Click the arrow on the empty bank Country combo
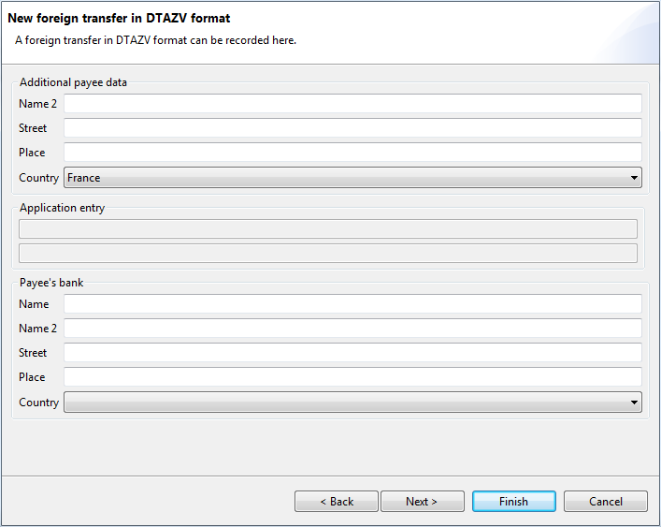Screen dimensions: 661x527 pos(634,403)
